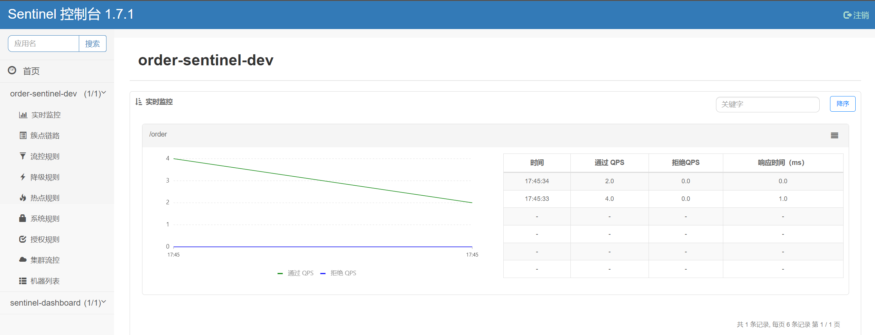Click the sort icon beside 实时监控 title
The height and width of the screenshot is (335, 875).
coord(138,102)
